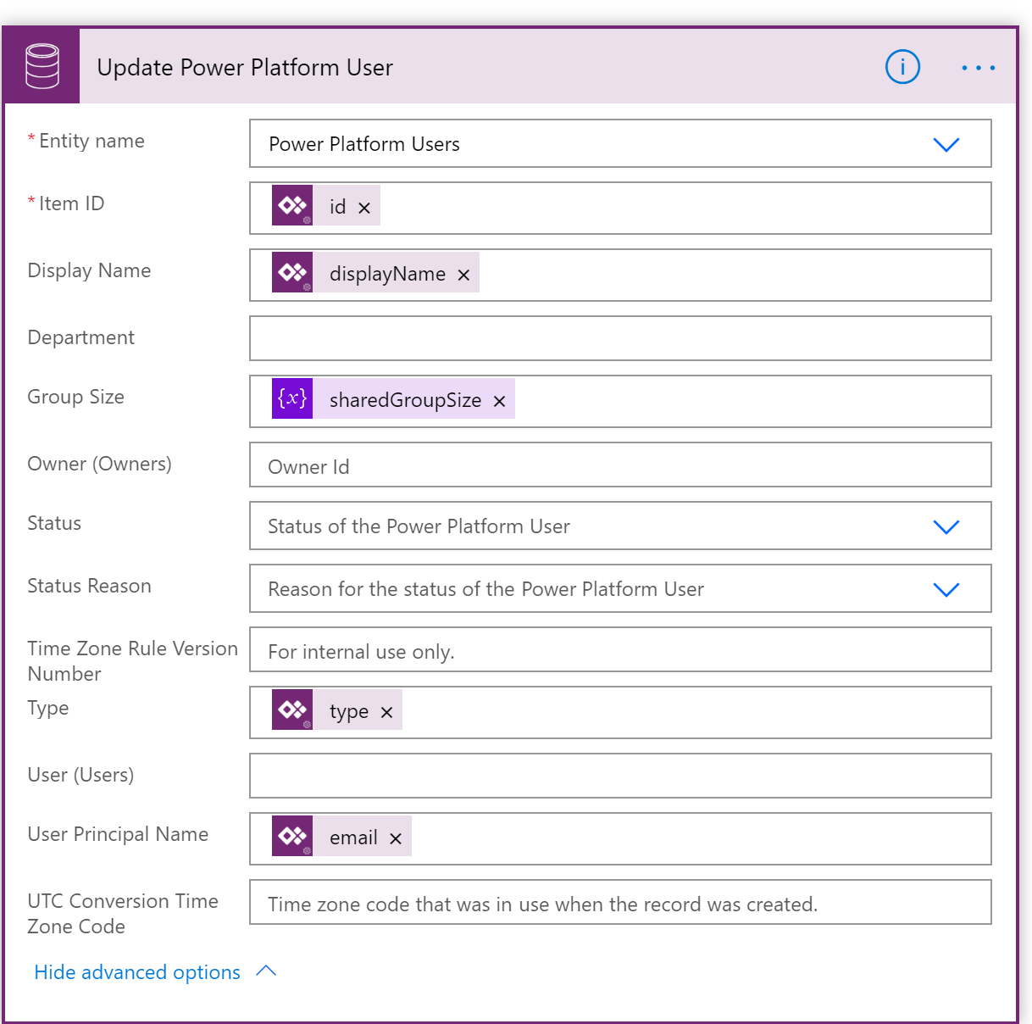This screenshot has height=1024, width=1032.
Task: Open the Status dropdown
Action: click(946, 526)
